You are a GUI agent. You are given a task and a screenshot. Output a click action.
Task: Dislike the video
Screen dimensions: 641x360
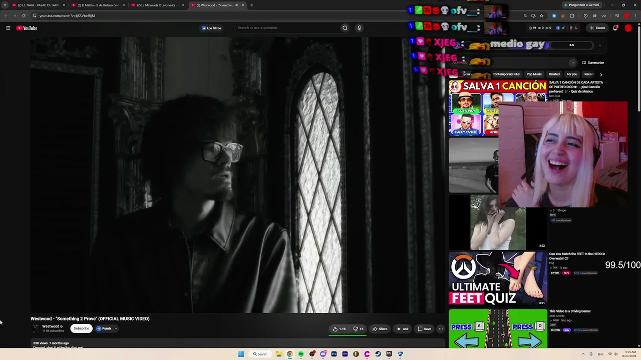coord(358,329)
